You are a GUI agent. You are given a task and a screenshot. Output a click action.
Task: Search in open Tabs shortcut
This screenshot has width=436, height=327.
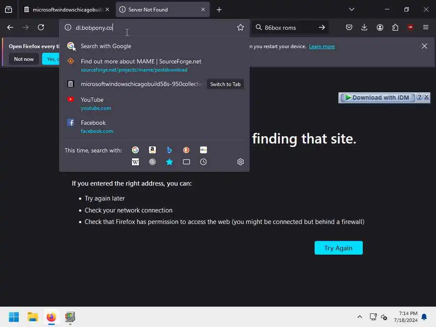(x=186, y=162)
